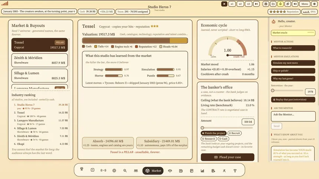319x179 pixels.
Task: Open the crossed tools icon in bottom nav
Action: (x=224, y=171)
